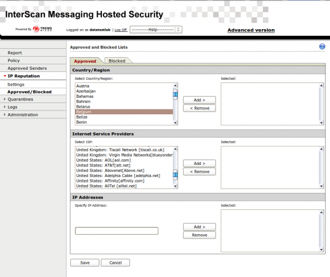This screenshot has height=277, width=330.
Task: Select Austria in country list
Action: click(124, 86)
